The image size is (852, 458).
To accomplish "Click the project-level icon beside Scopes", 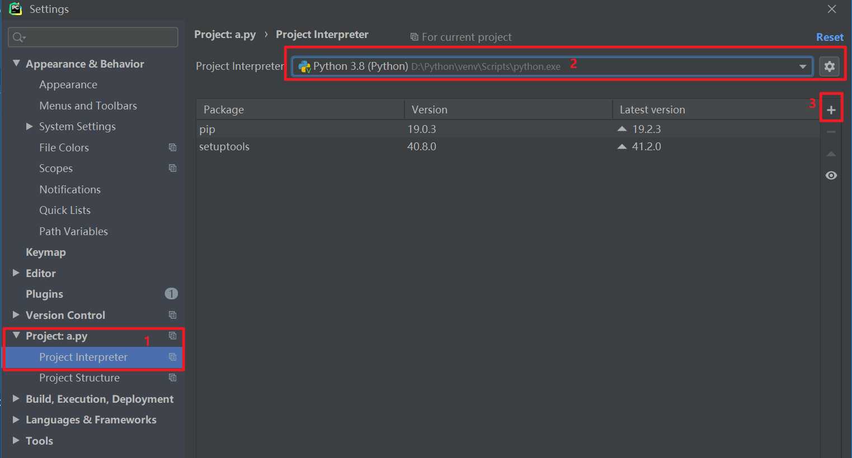I will click(x=172, y=168).
